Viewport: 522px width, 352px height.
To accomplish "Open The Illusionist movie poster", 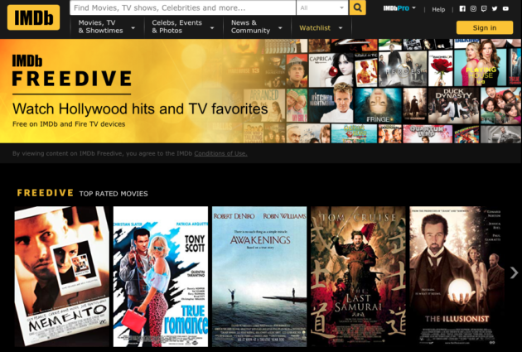I will click(x=457, y=276).
